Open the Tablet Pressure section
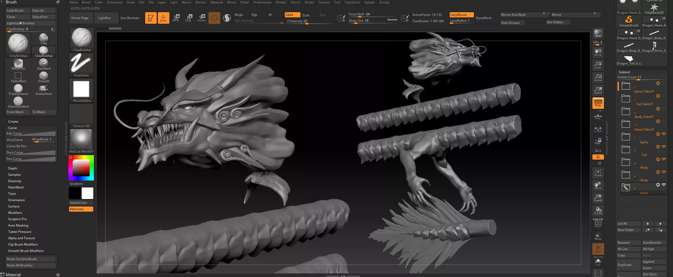Screen dimensions: 673x277 coord(20,232)
